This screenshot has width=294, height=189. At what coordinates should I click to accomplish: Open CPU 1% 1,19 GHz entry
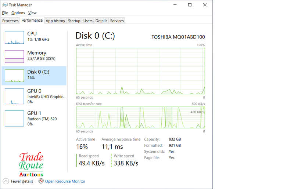click(34, 37)
